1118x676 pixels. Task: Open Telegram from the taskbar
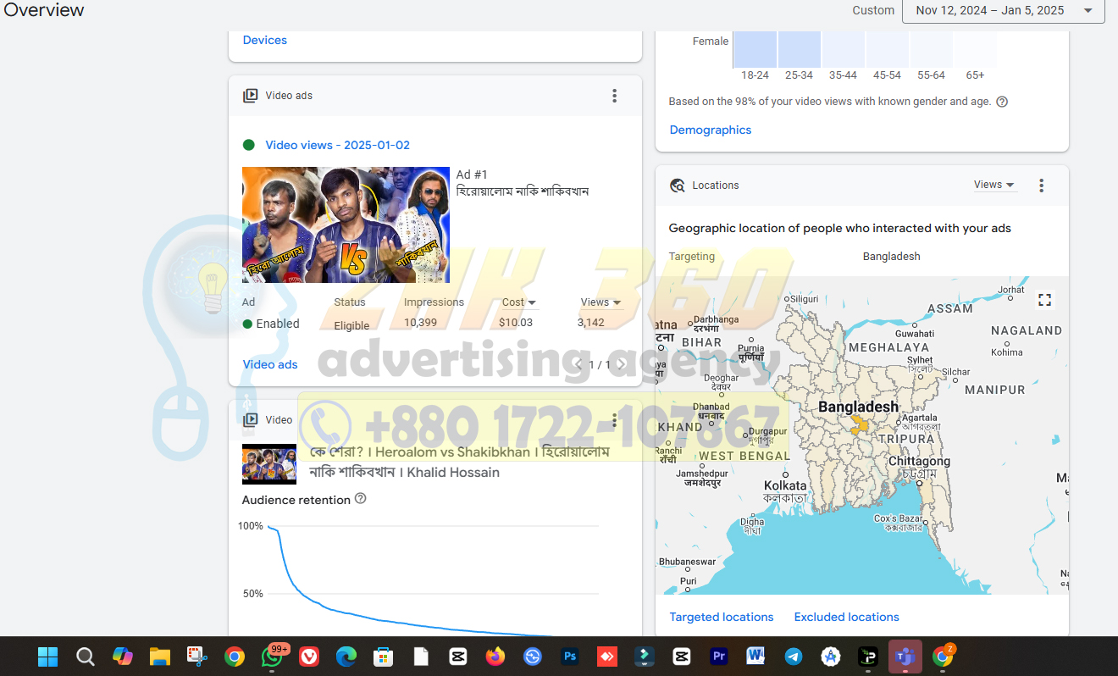tap(794, 657)
